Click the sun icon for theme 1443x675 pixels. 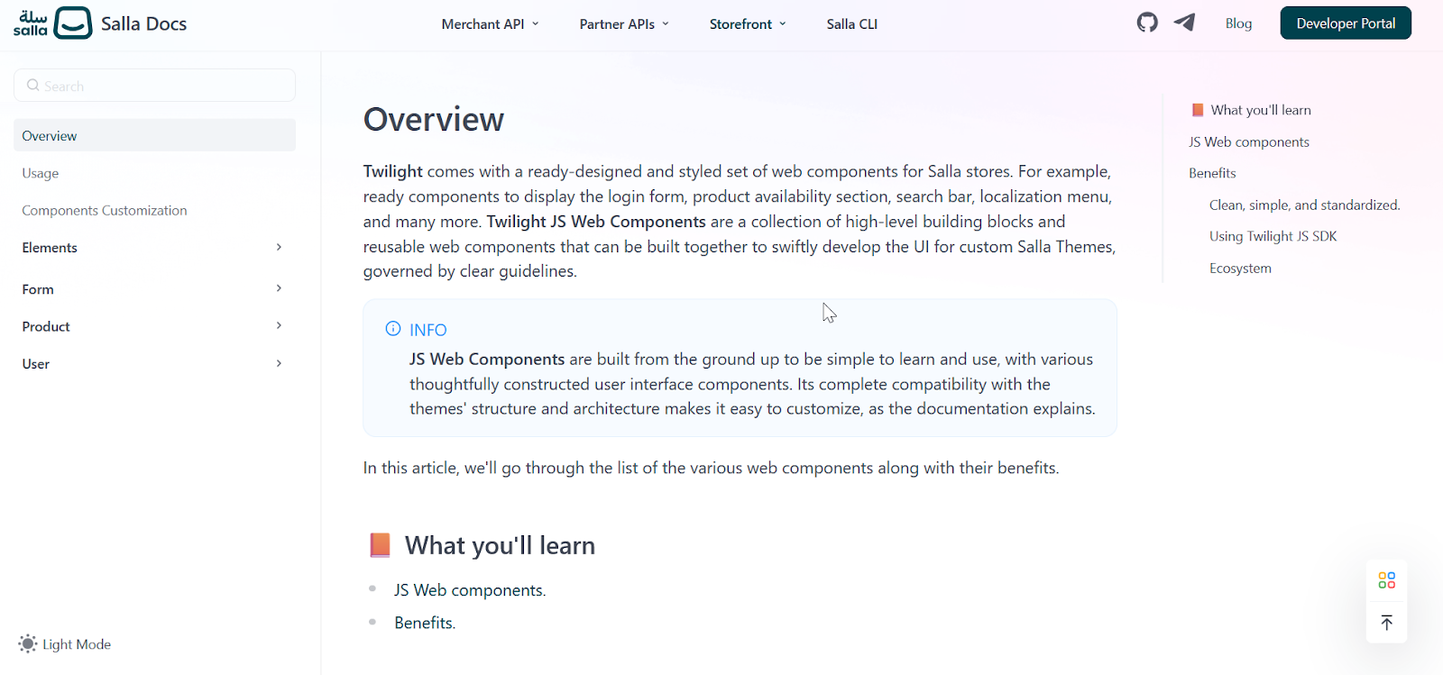pos(28,643)
